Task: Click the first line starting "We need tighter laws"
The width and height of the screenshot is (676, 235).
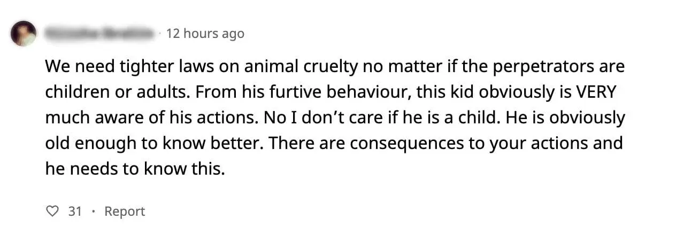Action: coord(334,67)
